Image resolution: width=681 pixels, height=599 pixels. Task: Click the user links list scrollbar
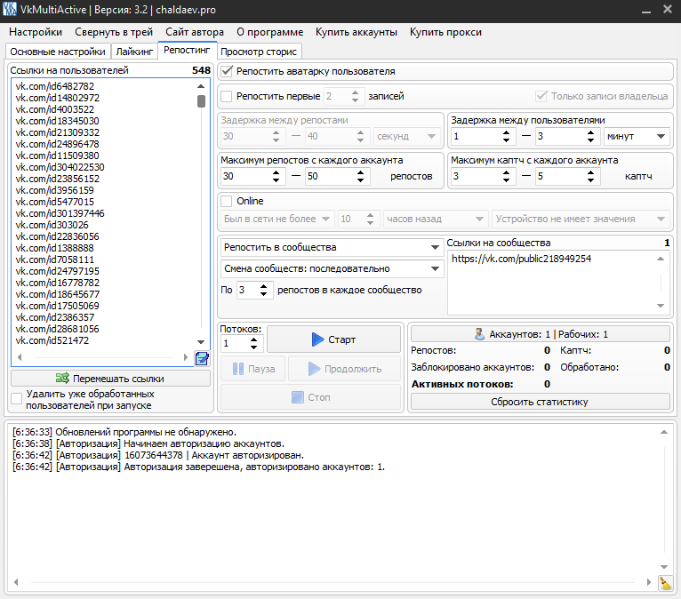tap(201, 213)
